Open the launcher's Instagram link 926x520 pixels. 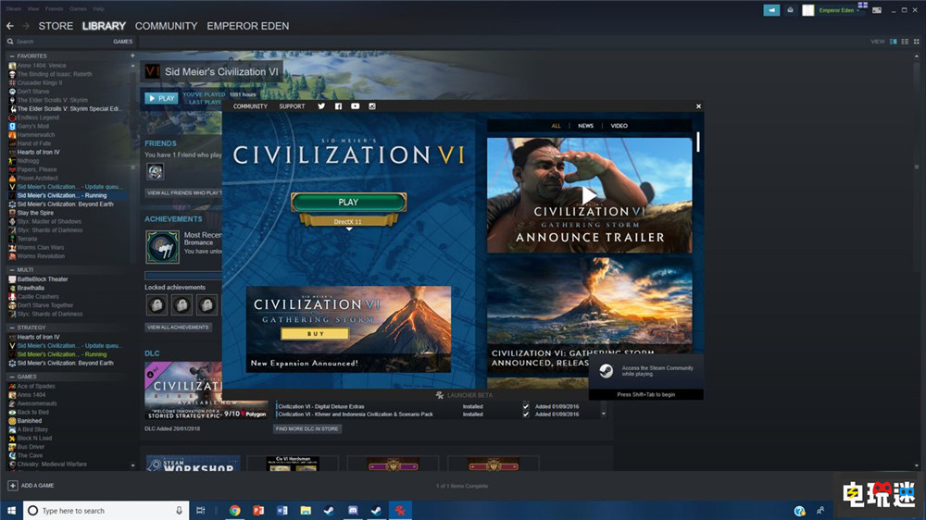pos(372,106)
